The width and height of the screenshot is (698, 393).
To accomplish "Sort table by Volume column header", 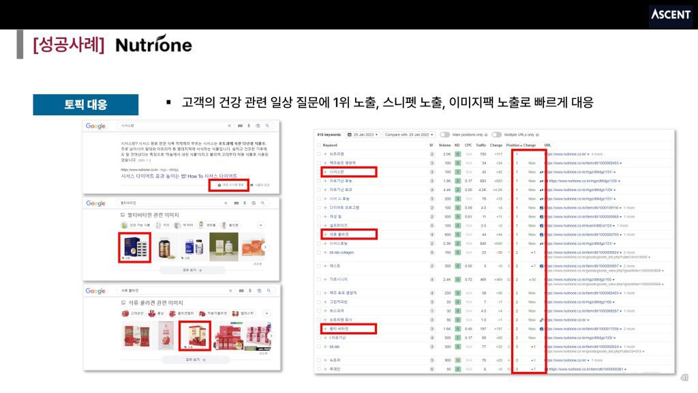I will (x=444, y=145).
